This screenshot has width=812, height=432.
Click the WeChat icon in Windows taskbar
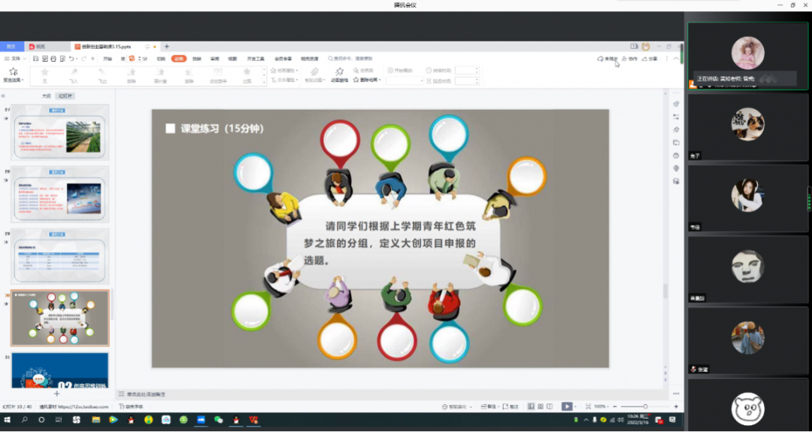coord(219,420)
